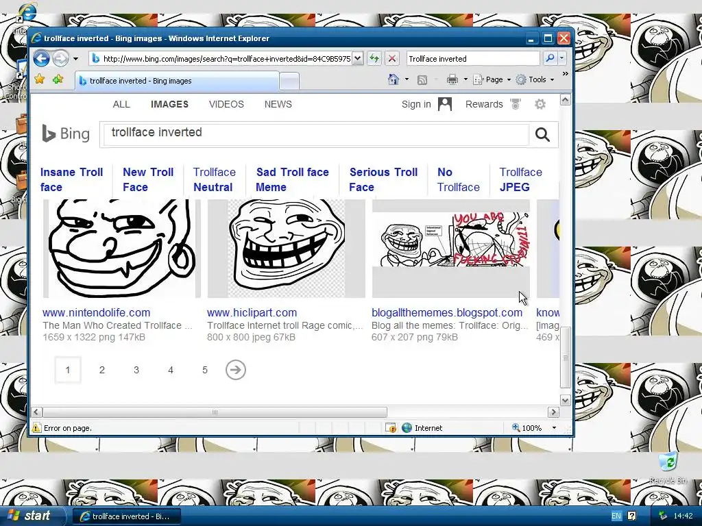
Task: Click the 'Error on page' warning icon
Action: click(x=36, y=428)
